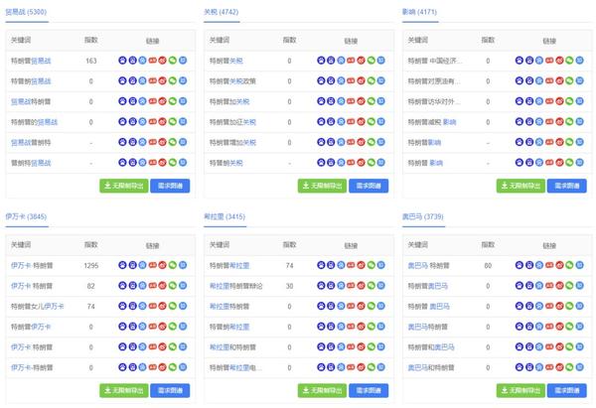The width and height of the screenshot is (596, 408).
Task: Open keyword 希拉里特朗普辩论
Action: [x=235, y=286]
